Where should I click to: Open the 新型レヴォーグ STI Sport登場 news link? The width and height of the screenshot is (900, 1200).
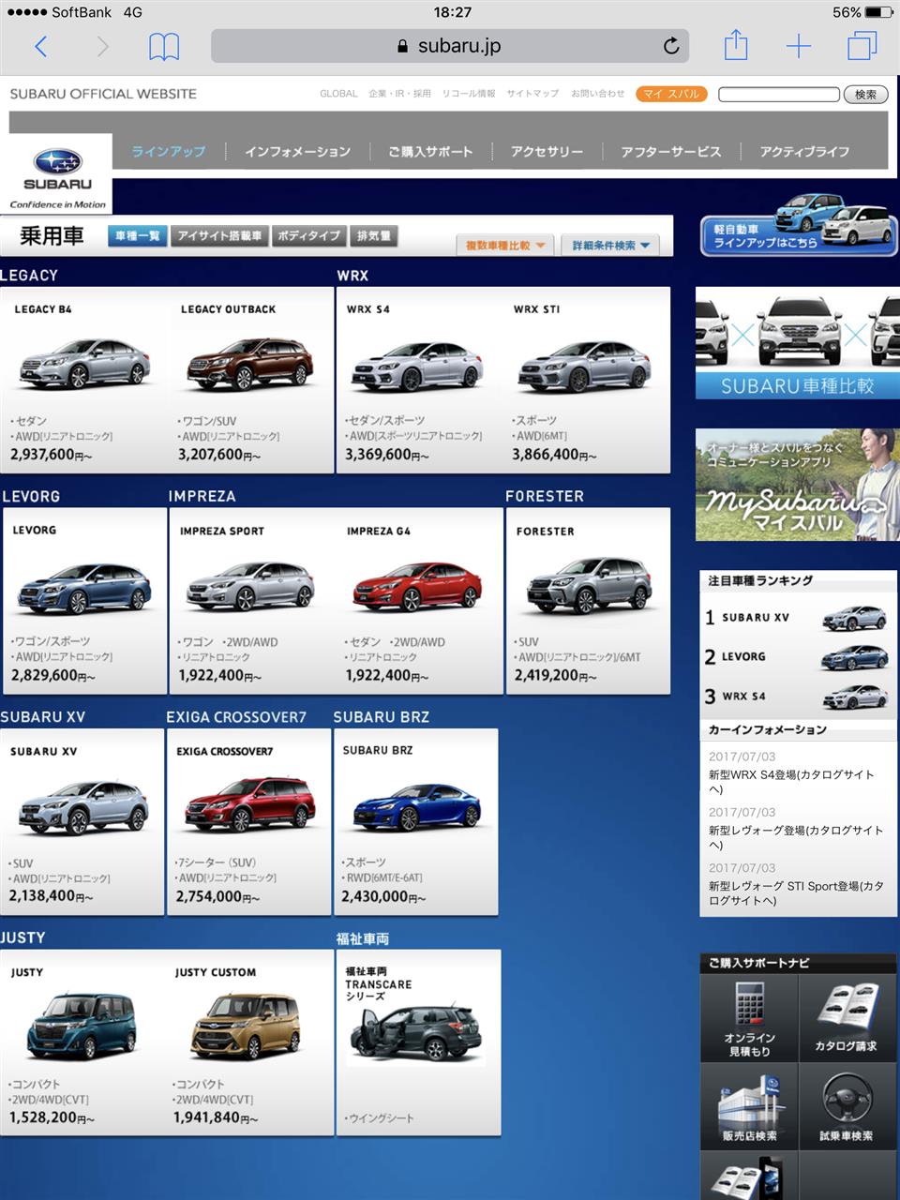796,892
